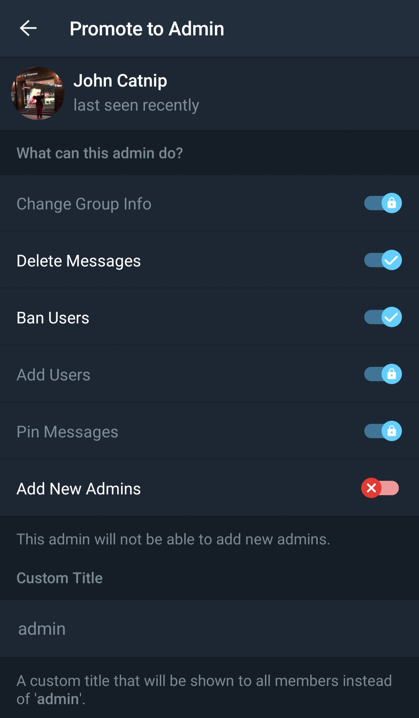Image resolution: width=419 pixels, height=718 pixels.
Task: Enable the Add New Admins toggle
Action: pos(380,488)
